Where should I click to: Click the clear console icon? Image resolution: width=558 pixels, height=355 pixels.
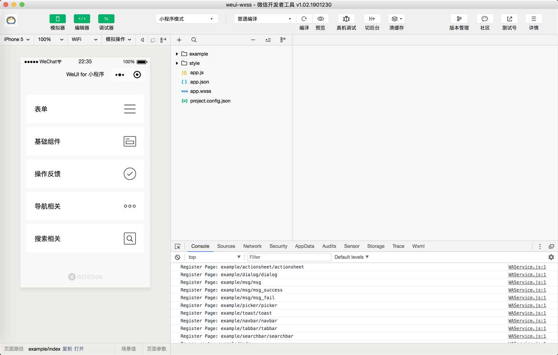(x=178, y=257)
